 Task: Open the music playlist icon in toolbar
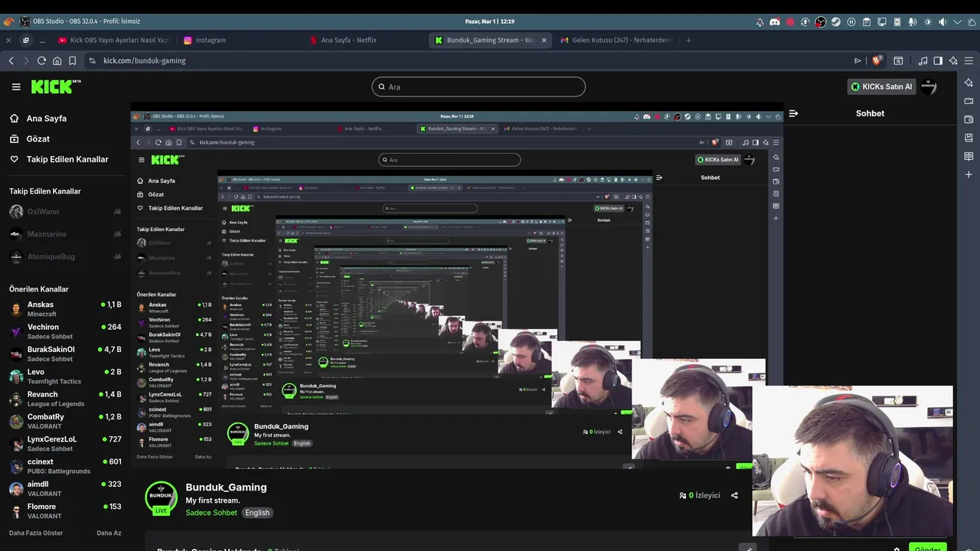(x=923, y=60)
